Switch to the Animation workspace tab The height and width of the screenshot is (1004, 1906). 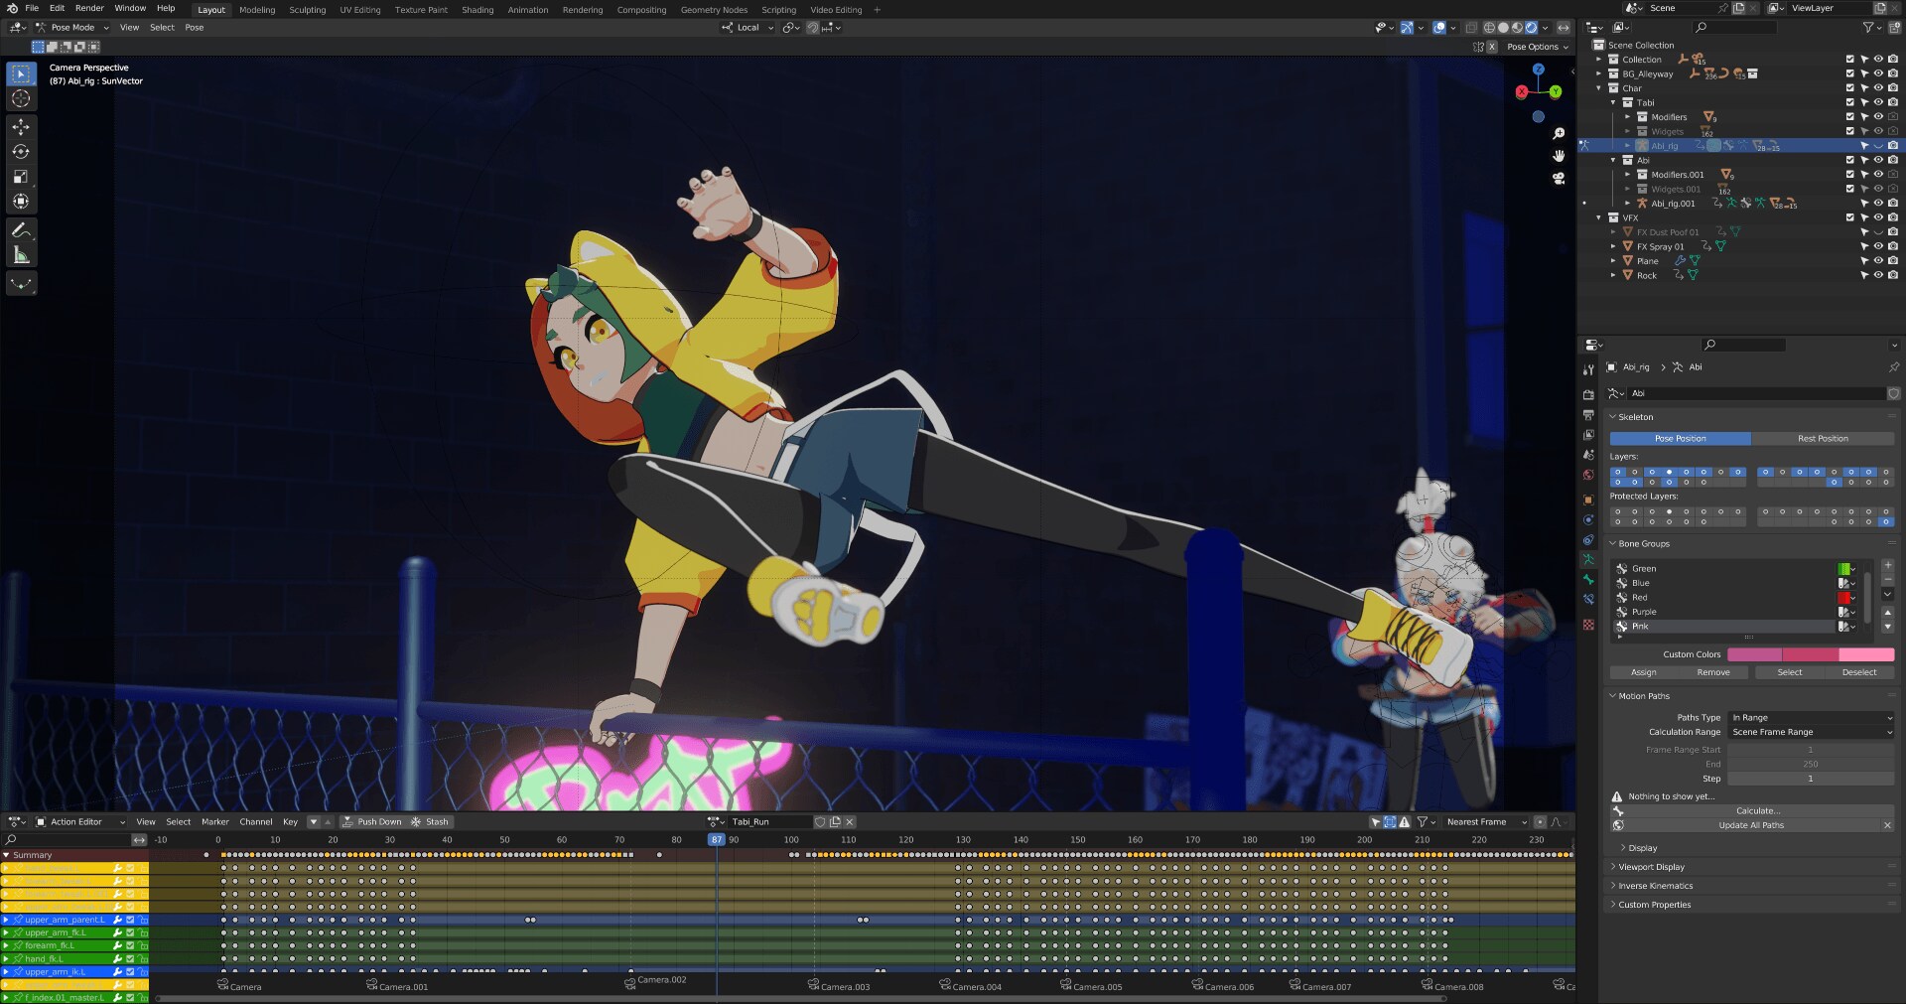pos(528,10)
